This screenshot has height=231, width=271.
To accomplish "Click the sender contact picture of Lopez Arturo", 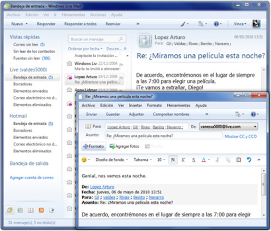I will click(x=145, y=40).
